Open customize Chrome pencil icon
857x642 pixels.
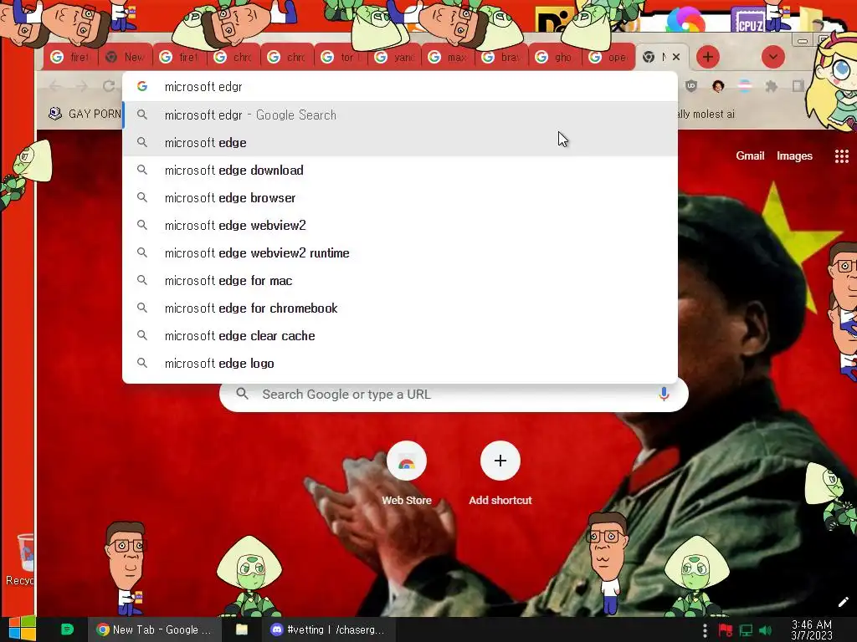(843, 602)
